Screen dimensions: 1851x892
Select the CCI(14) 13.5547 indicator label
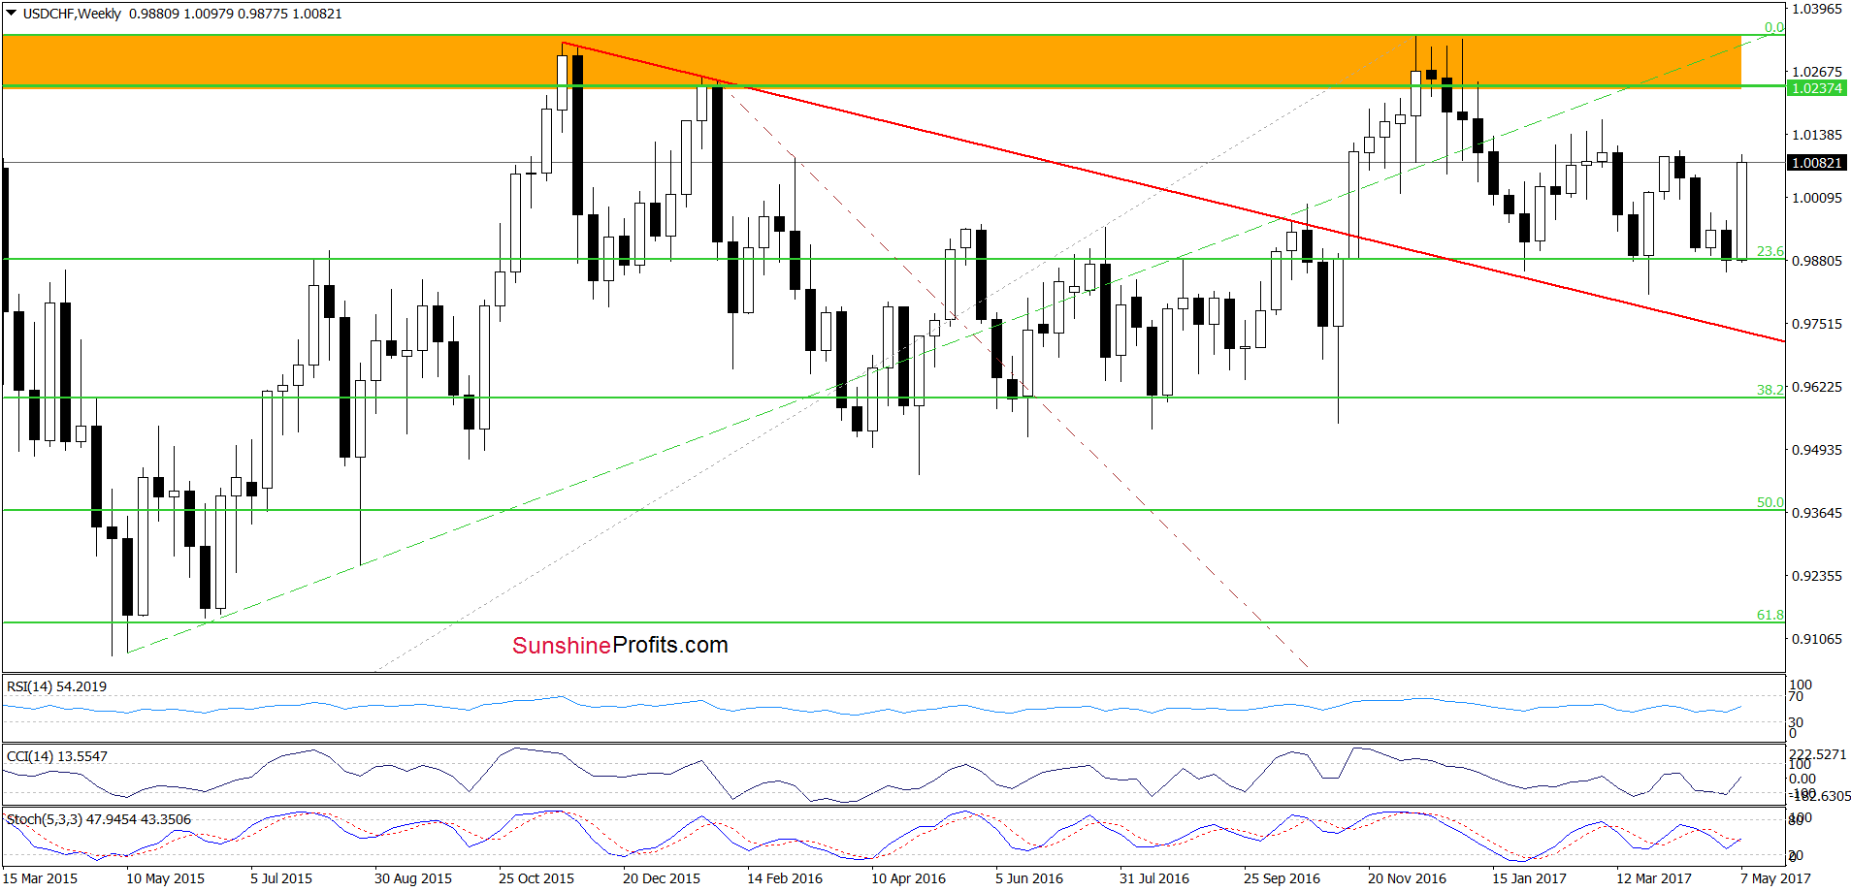click(x=57, y=756)
